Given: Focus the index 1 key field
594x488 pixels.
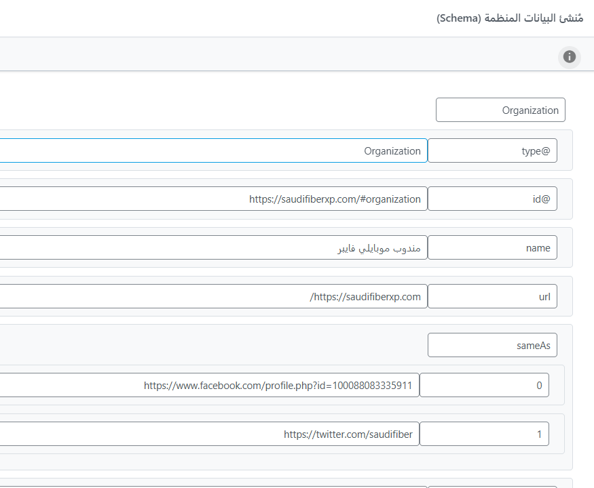Looking at the screenshot, I should point(484,434).
